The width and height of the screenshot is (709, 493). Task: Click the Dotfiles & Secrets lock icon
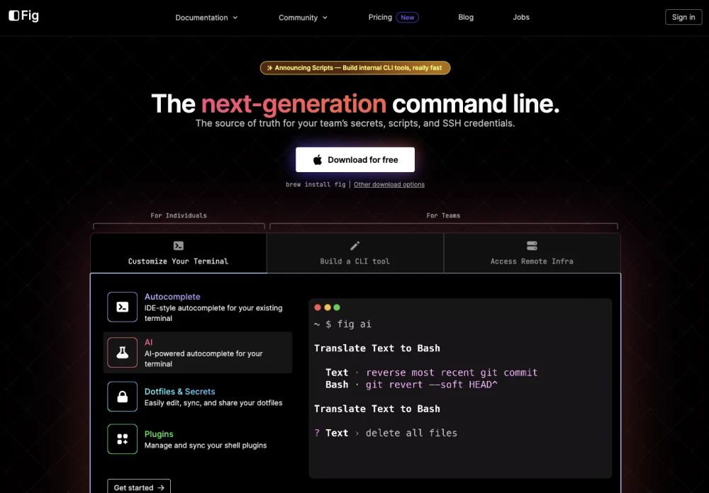click(x=122, y=396)
